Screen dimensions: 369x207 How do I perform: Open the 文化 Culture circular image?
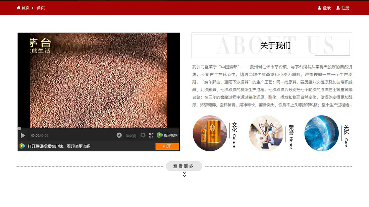point(210,133)
